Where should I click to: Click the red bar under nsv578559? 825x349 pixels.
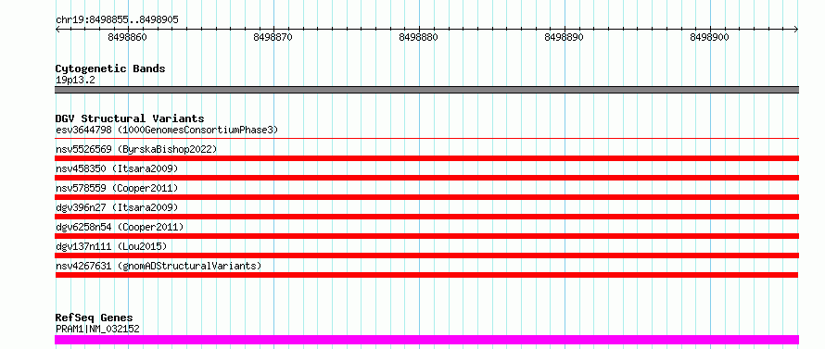coord(426,197)
